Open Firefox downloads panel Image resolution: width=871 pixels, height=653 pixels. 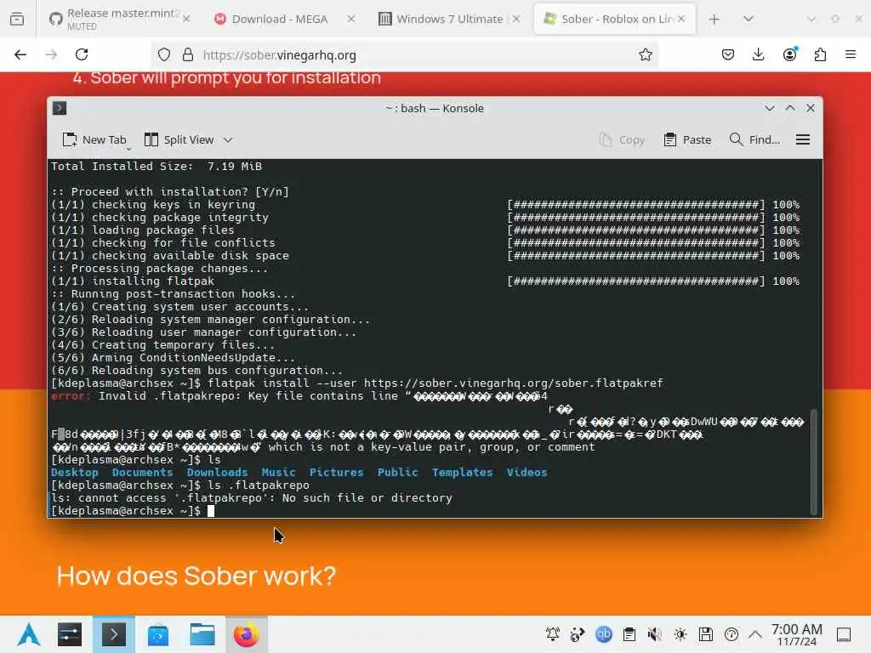click(x=758, y=54)
